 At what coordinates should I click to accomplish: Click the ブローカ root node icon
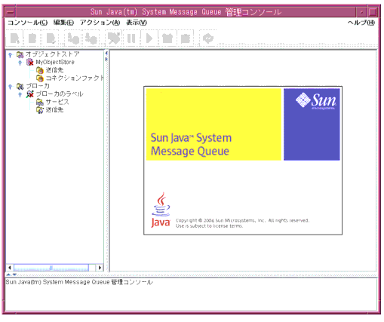pyautogui.click(x=20, y=87)
